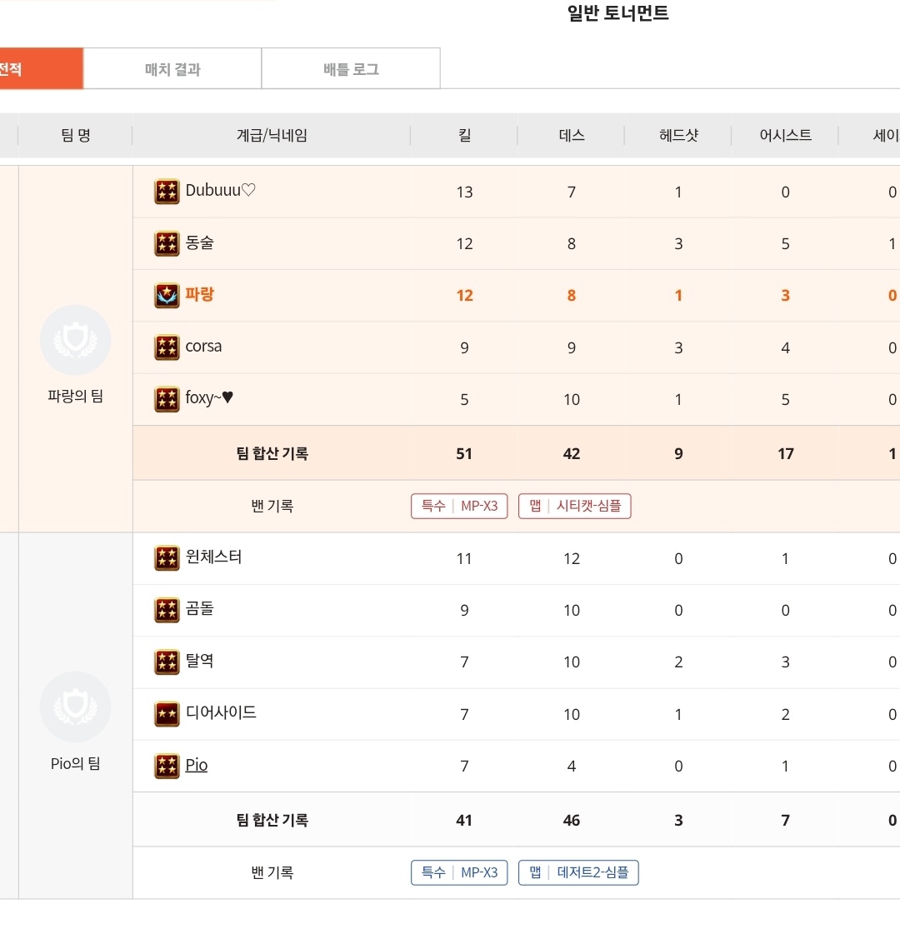Screen dimensions: 900x929
Task: Click rank icon next to 윈체스터
Action: (x=167, y=558)
